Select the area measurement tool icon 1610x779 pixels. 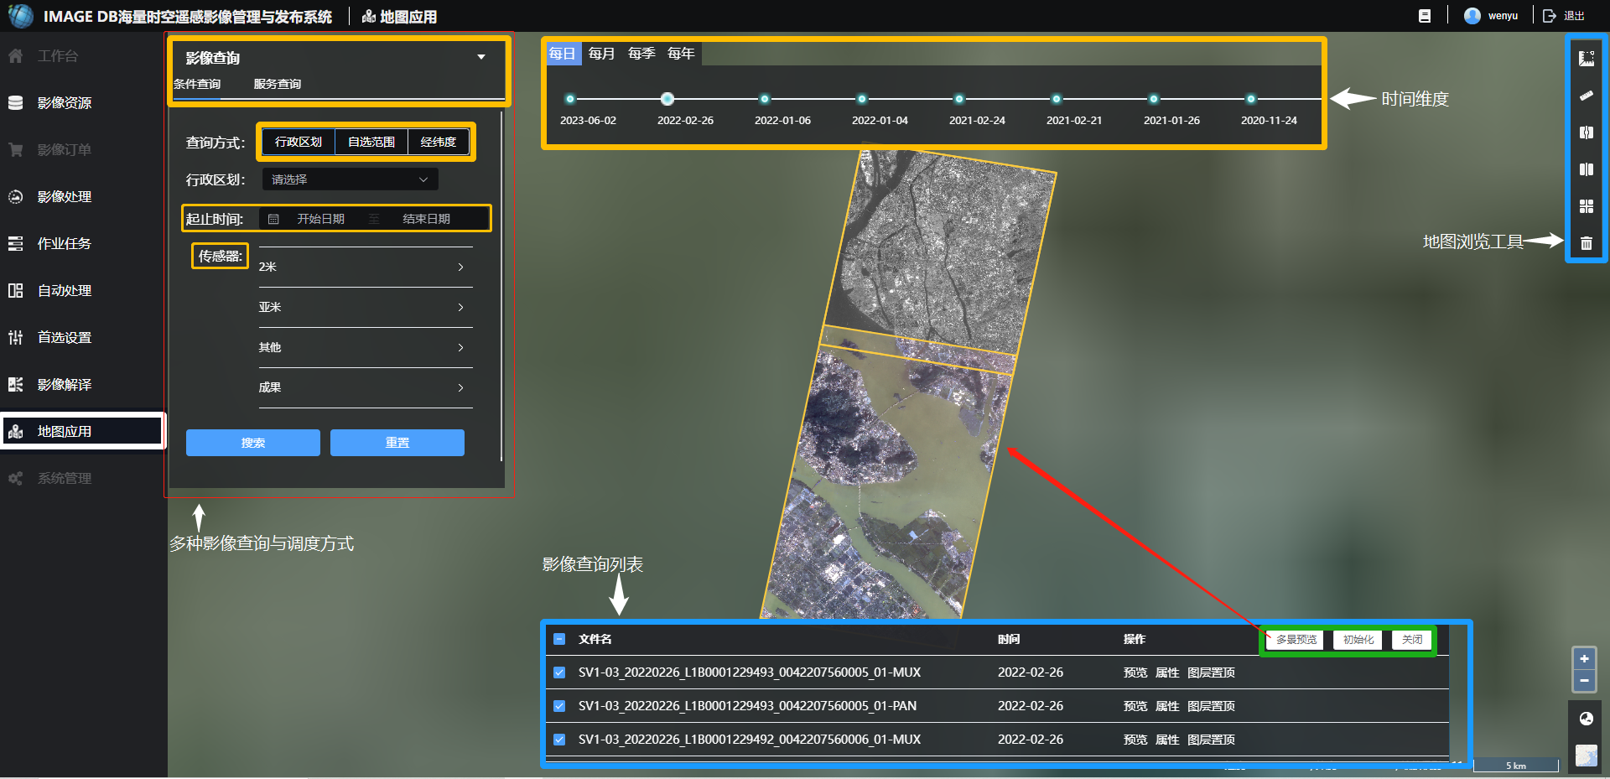(1586, 59)
